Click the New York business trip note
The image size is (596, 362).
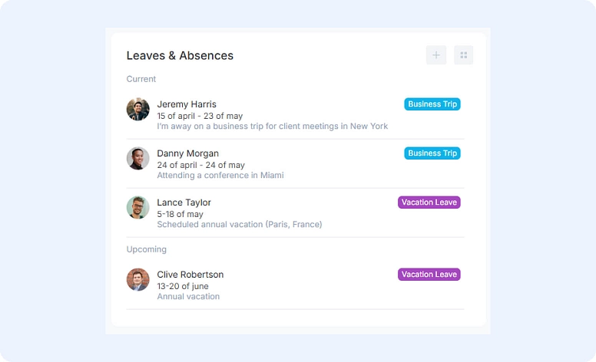(x=273, y=127)
